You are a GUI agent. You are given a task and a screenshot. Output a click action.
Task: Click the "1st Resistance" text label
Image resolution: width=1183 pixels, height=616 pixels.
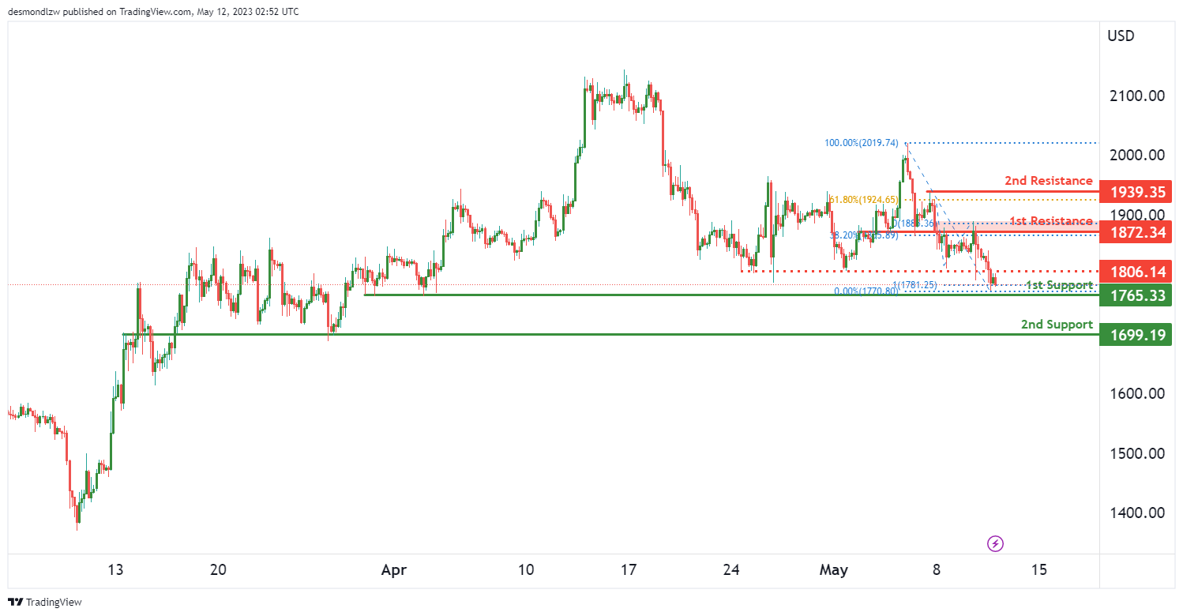coord(1050,220)
